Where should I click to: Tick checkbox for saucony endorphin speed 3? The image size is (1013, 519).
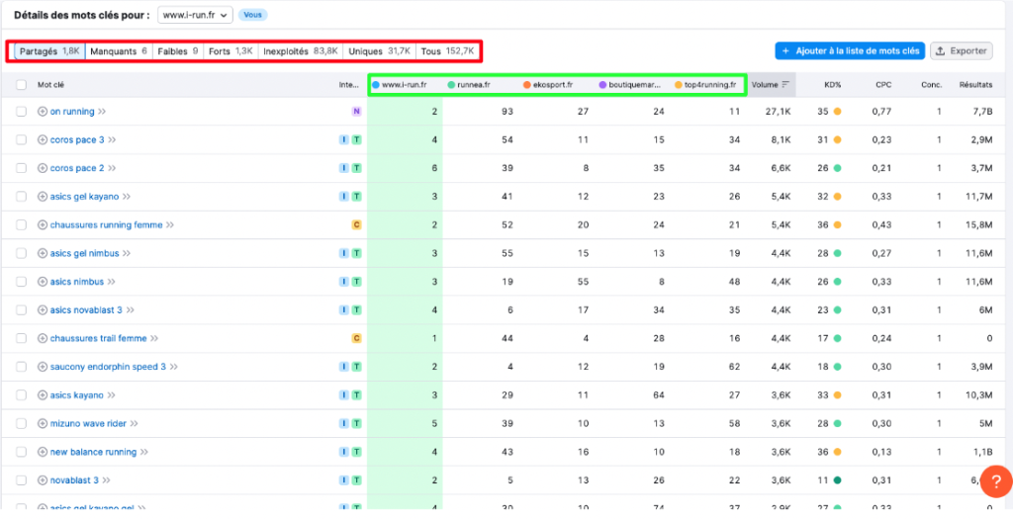22,367
